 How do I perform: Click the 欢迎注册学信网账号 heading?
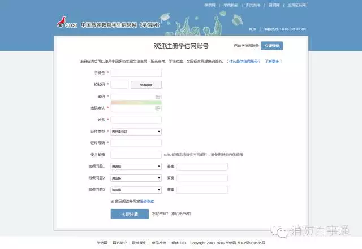click(x=181, y=46)
